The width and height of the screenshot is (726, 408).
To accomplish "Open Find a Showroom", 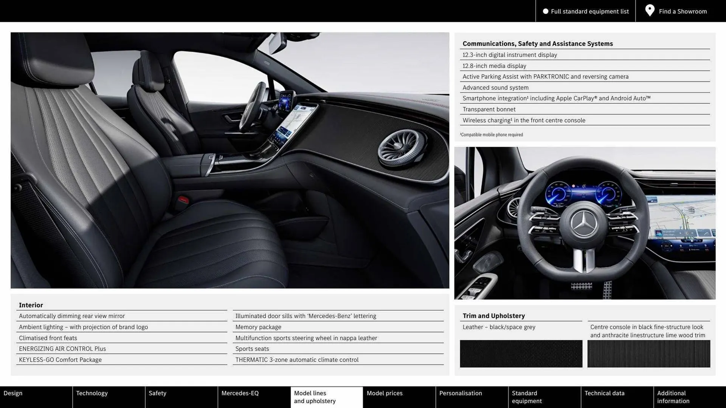I will (x=682, y=11).
